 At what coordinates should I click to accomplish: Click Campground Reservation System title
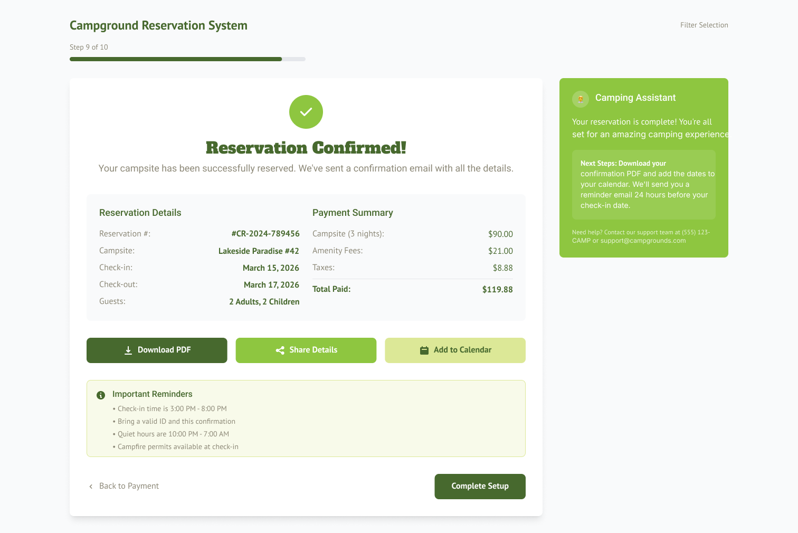coord(158,25)
